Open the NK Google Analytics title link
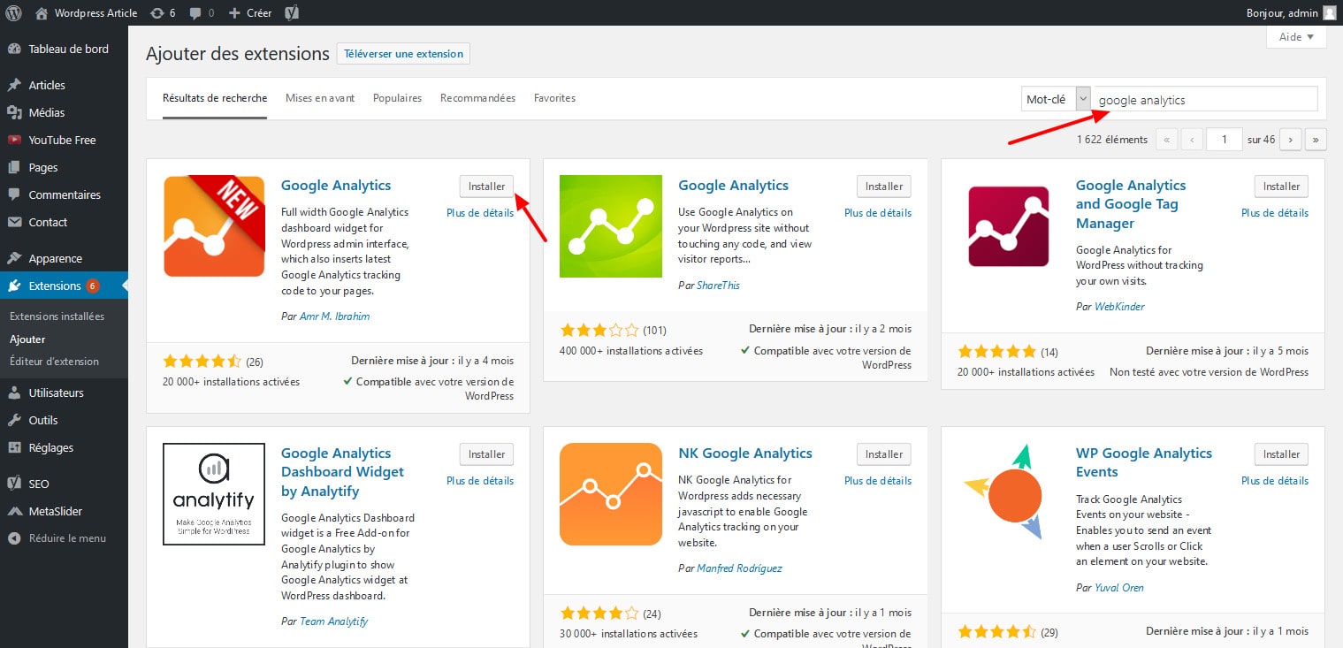The width and height of the screenshot is (1343, 648). [x=744, y=454]
